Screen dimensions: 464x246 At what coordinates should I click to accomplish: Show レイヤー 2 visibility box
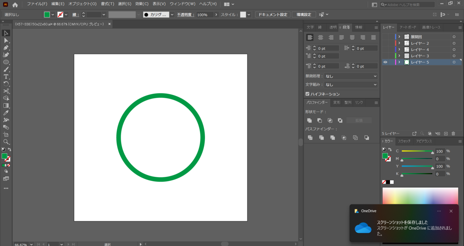[385, 43]
